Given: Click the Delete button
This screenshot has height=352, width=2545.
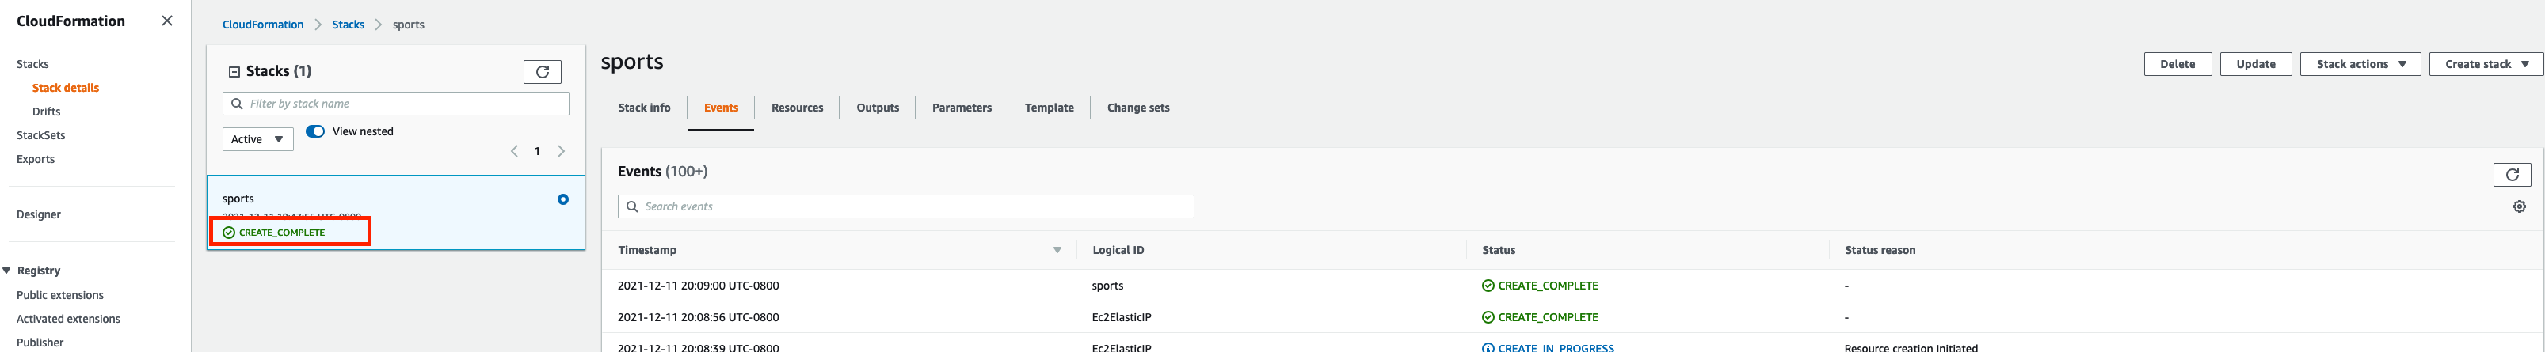Looking at the screenshot, I should (2177, 64).
